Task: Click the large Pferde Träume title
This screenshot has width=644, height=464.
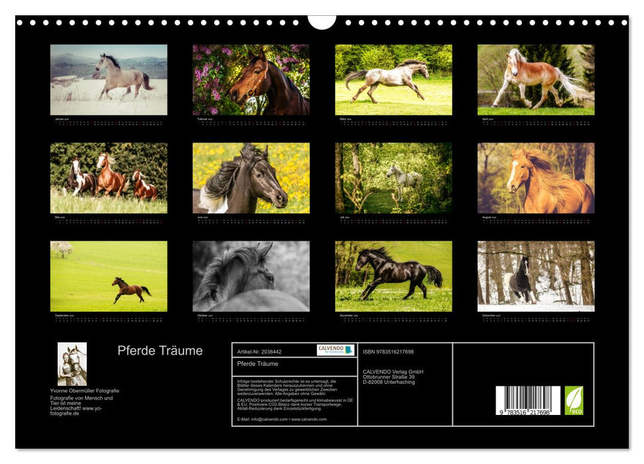Action: pyautogui.click(x=160, y=351)
